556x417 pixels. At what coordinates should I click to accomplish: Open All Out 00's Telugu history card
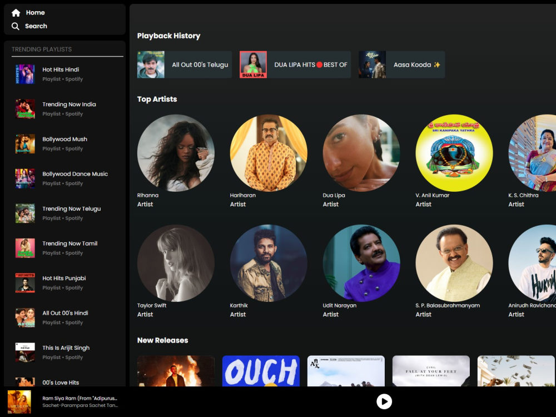coord(185,64)
